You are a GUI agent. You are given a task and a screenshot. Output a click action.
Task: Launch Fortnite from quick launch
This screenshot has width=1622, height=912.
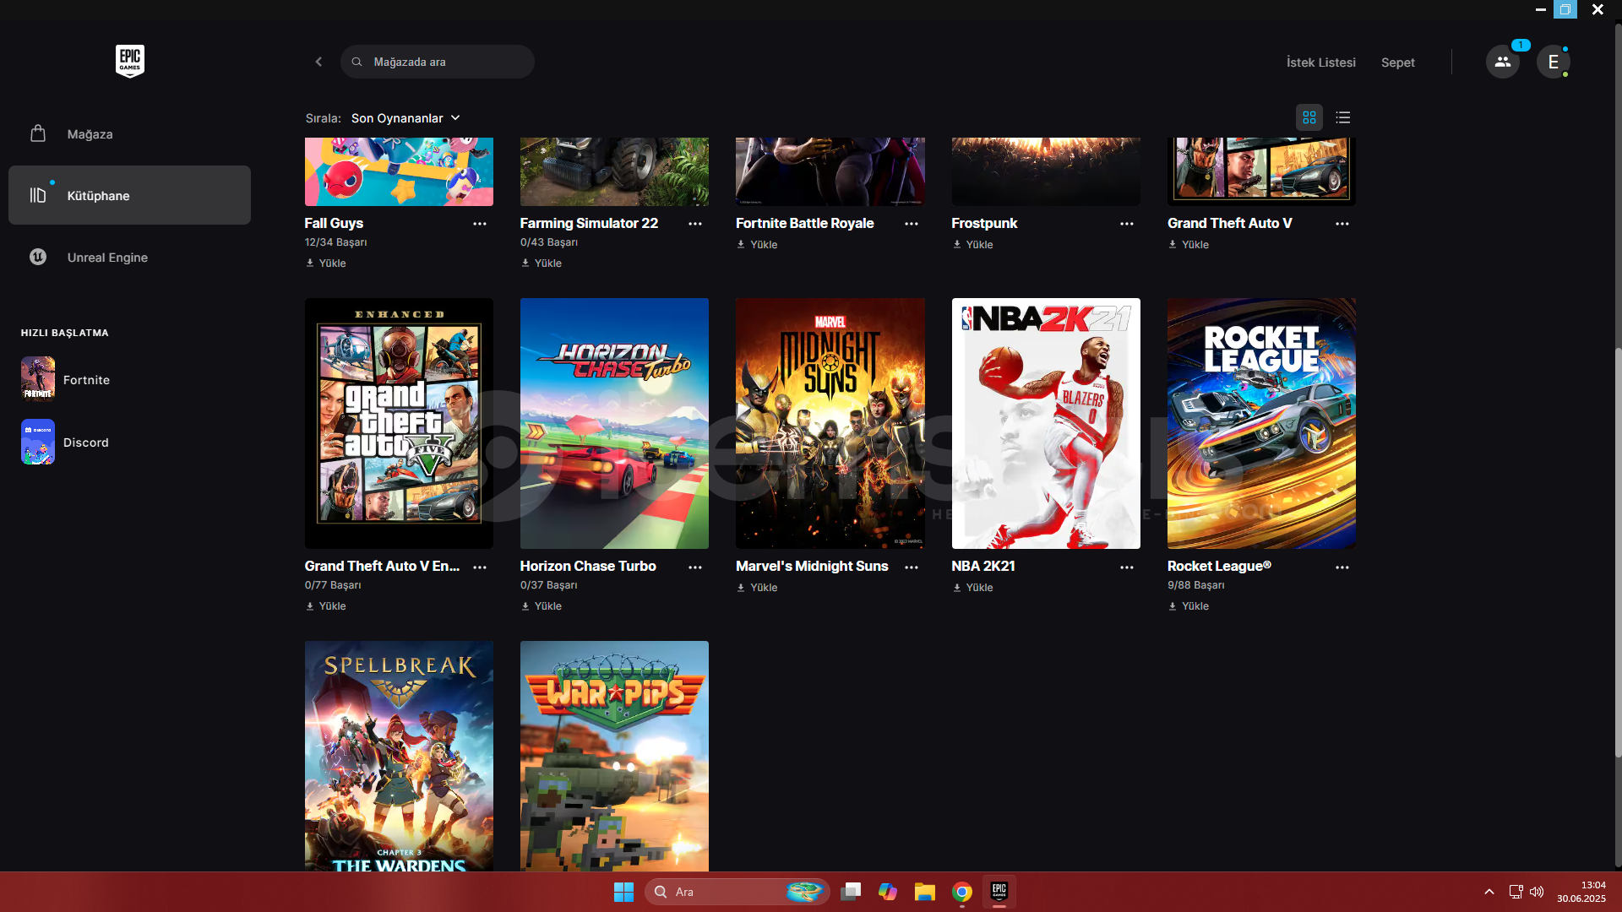66,379
